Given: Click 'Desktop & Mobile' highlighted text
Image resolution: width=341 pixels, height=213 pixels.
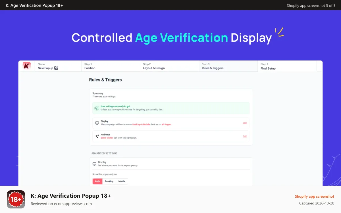Looking at the screenshot, I should pos(141,124).
